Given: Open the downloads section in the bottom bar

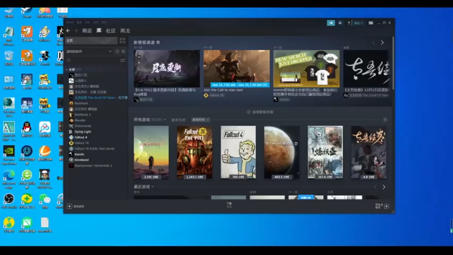Looking at the screenshot, I should coord(229,205).
